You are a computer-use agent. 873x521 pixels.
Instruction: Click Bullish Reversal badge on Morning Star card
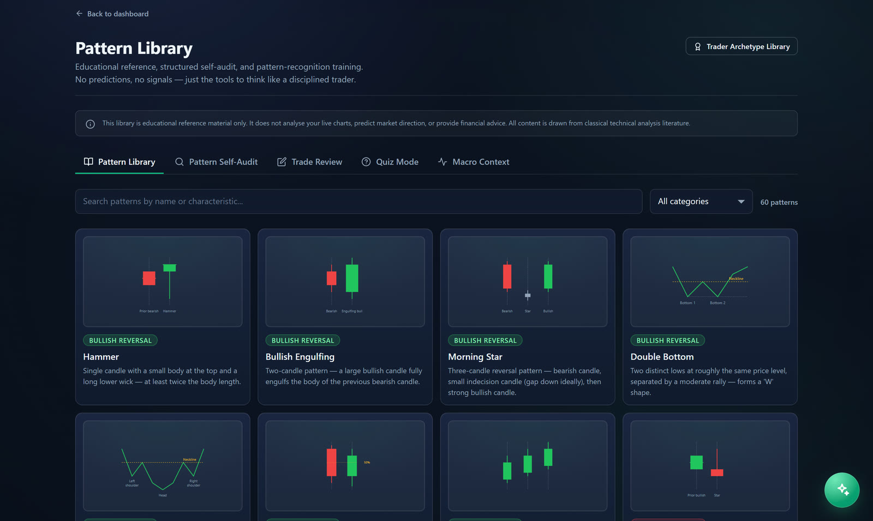[x=485, y=341]
